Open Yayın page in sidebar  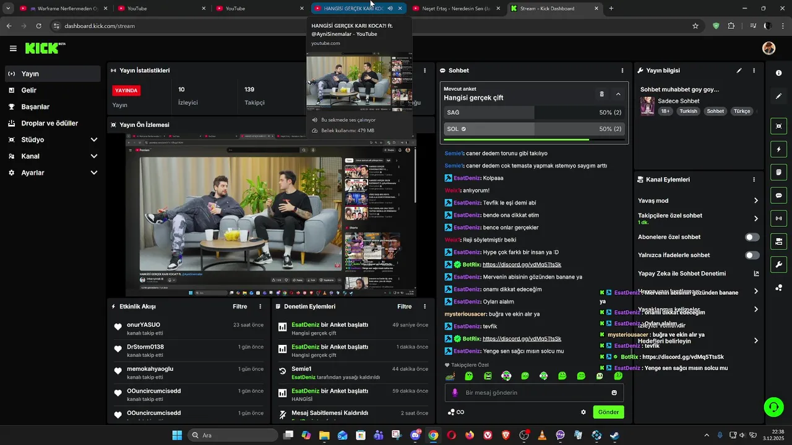[53, 74]
